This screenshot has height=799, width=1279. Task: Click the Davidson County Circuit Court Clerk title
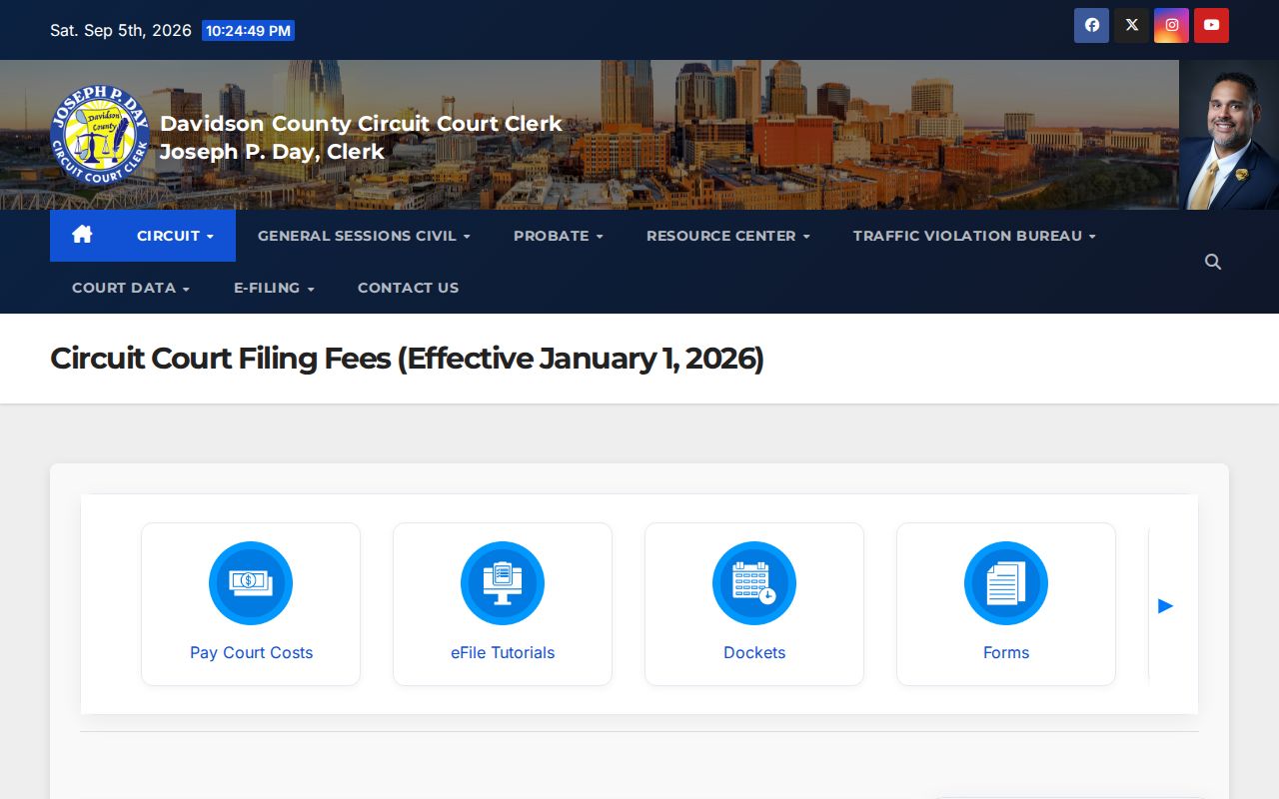click(361, 124)
